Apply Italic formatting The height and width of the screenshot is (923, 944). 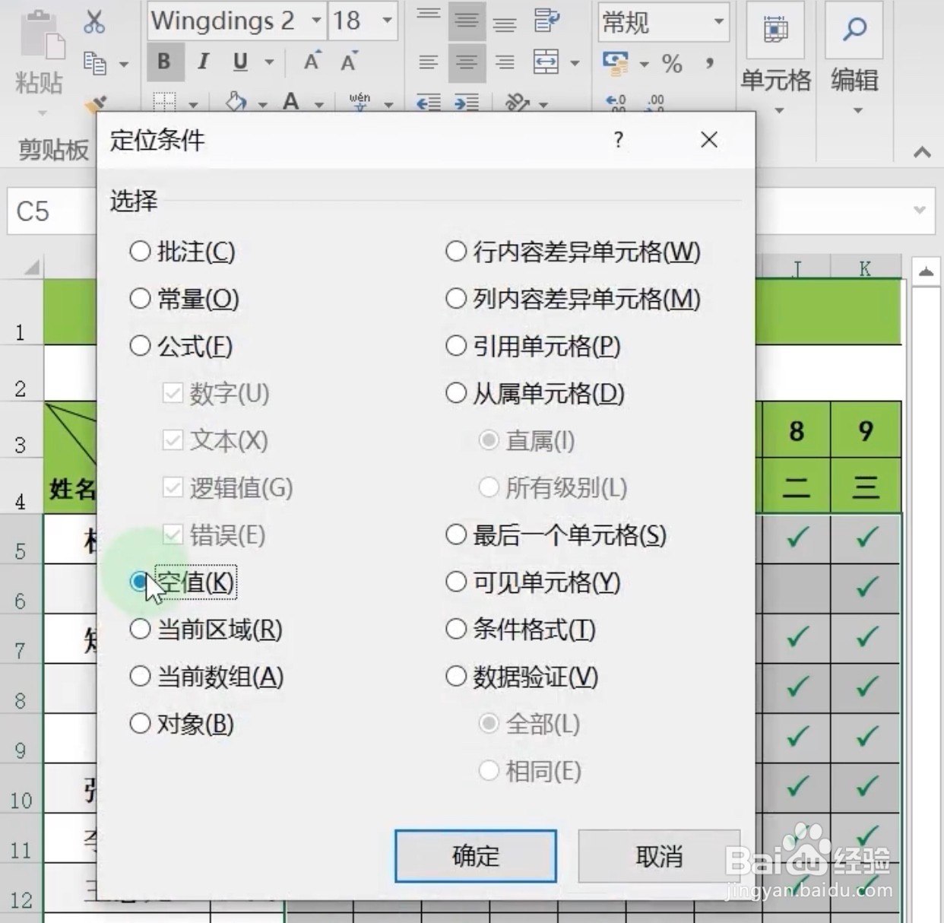click(x=201, y=62)
